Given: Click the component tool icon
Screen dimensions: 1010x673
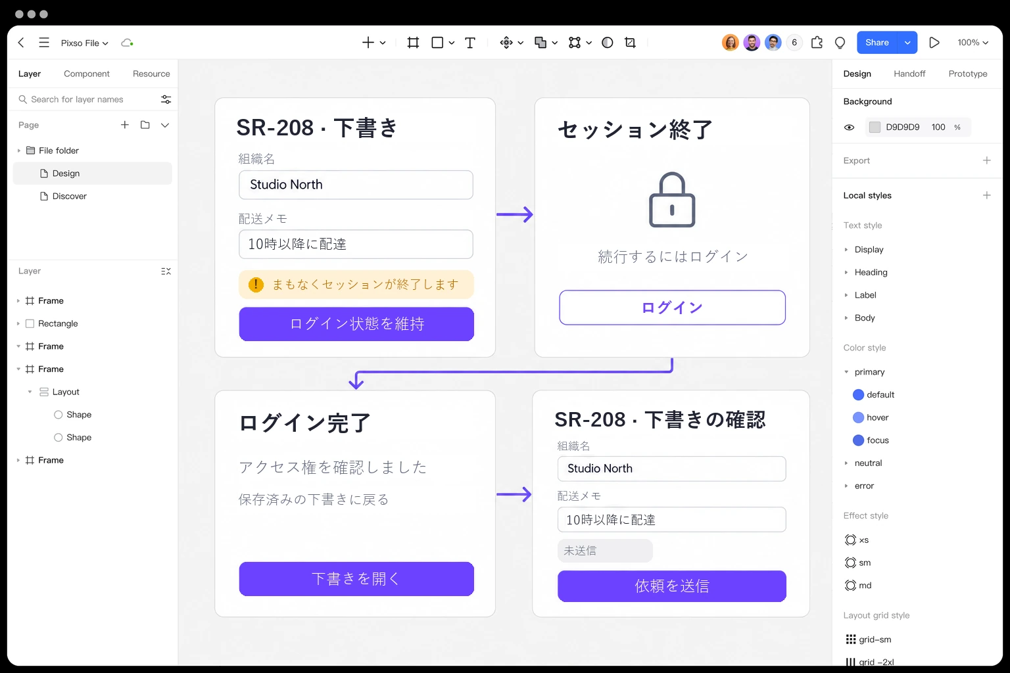Looking at the screenshot, I should click(x=506, y=43).
